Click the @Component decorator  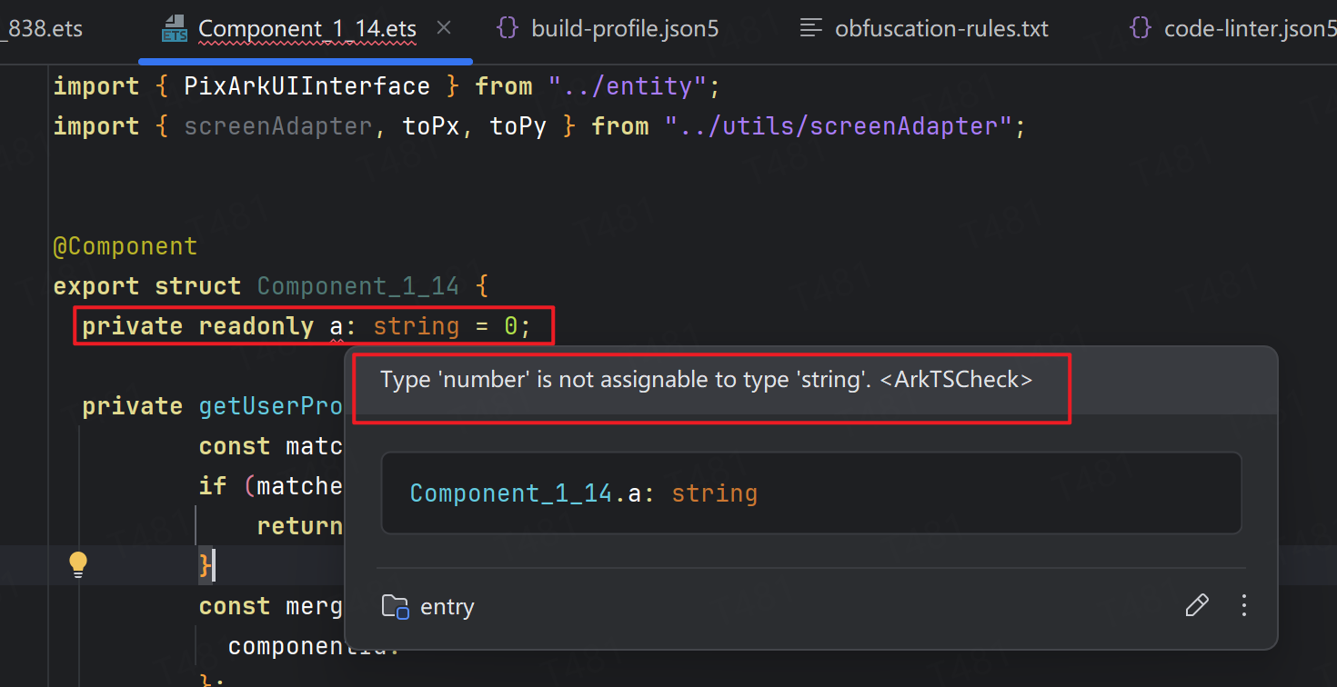(x=125, y=246)
